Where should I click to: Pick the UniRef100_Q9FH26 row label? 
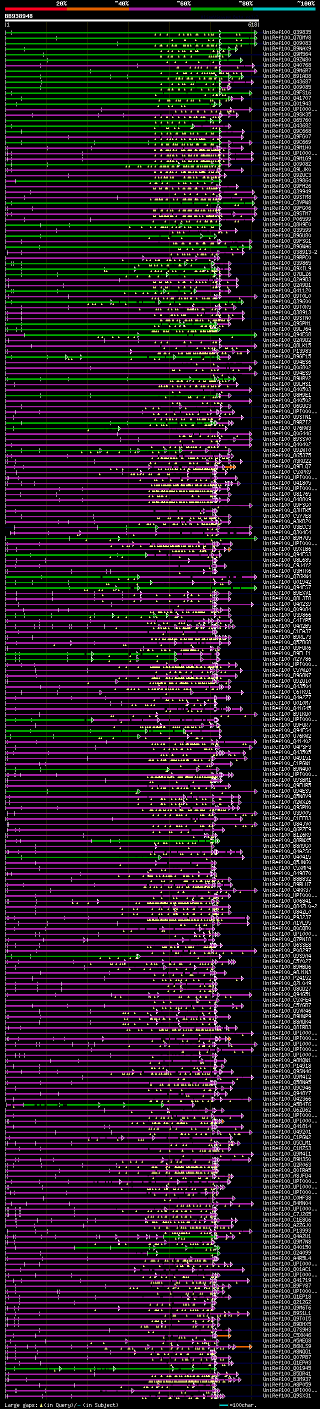click(x=287, y=186)
